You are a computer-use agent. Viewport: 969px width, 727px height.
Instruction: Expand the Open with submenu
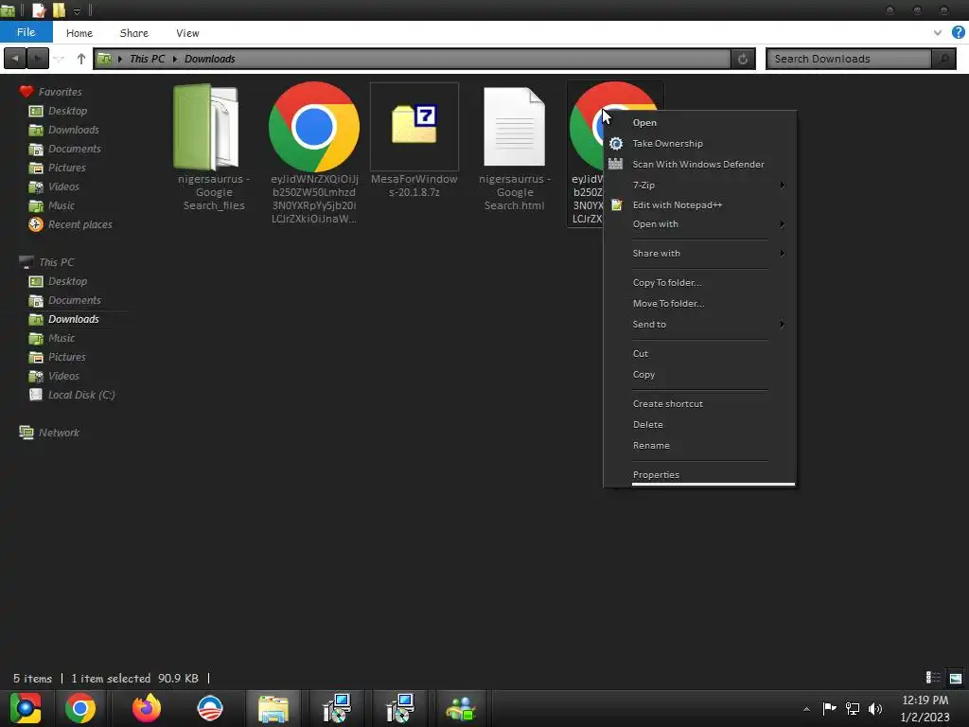[x=700, y=223]
